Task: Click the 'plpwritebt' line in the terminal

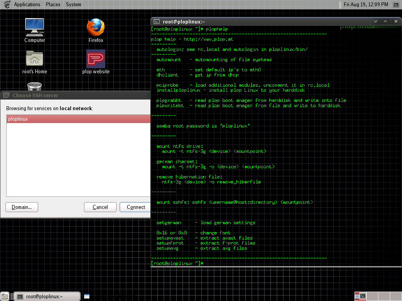Action: 249,105
